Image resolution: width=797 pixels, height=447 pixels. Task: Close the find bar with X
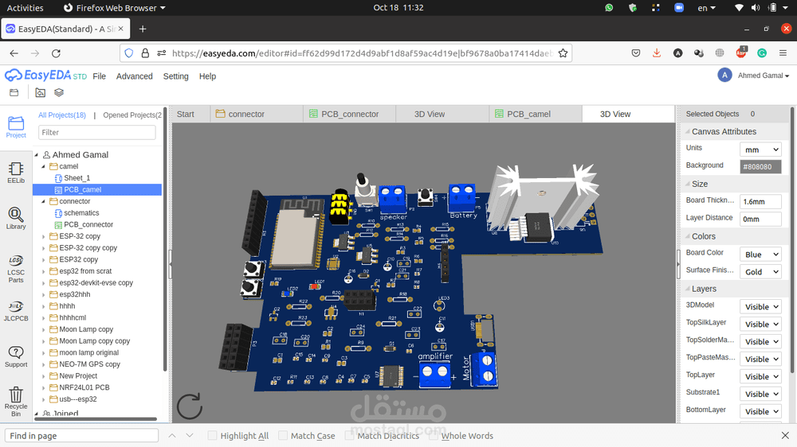click(x=785, y=435)
